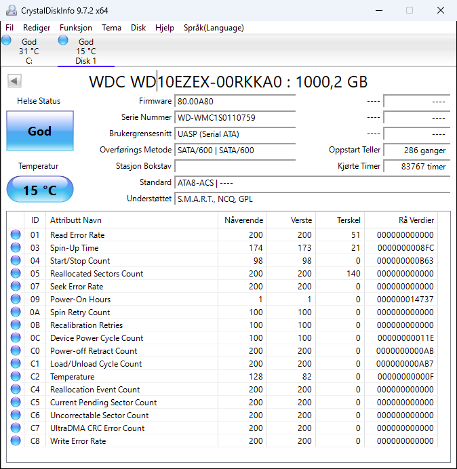Image resolution: width=457 pixels, height=469 pixels.
Task: Select the Write Error Rate attribute name
Action: pos(78,441)
